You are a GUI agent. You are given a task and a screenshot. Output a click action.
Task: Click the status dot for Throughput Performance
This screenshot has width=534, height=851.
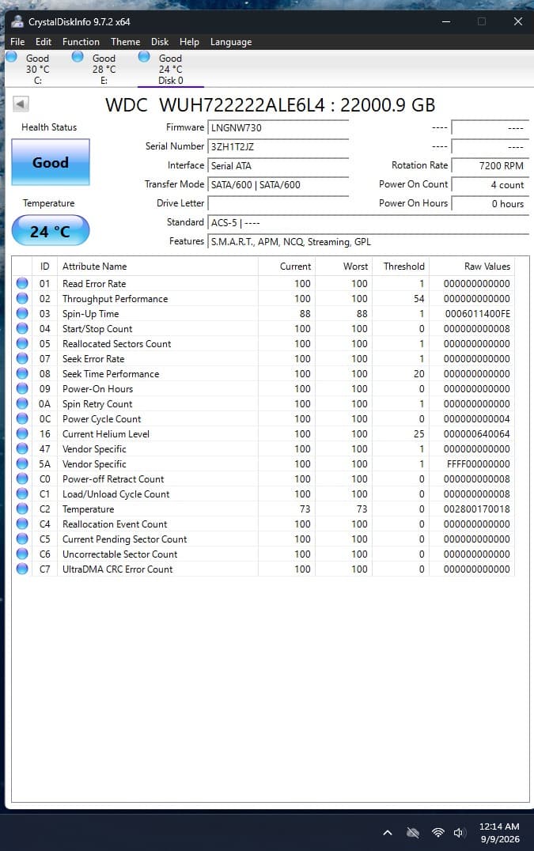pyautogui.click(x=22, y=298)
